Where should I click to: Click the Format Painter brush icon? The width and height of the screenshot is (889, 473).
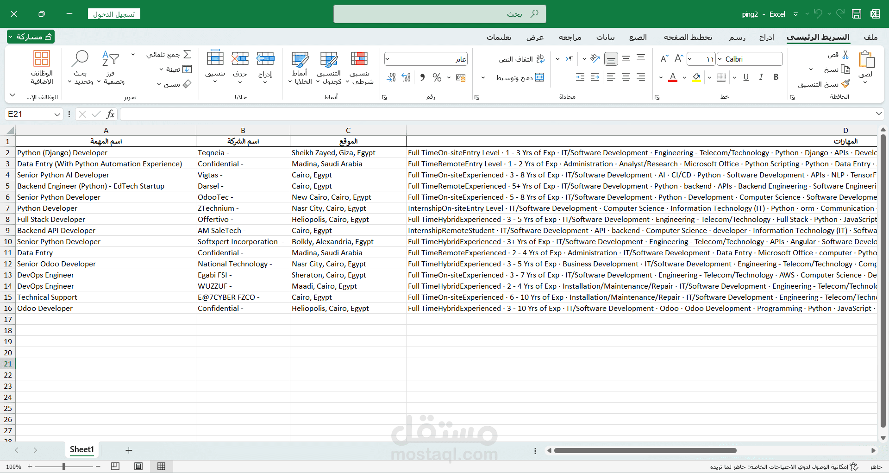(x=845, y=84)
